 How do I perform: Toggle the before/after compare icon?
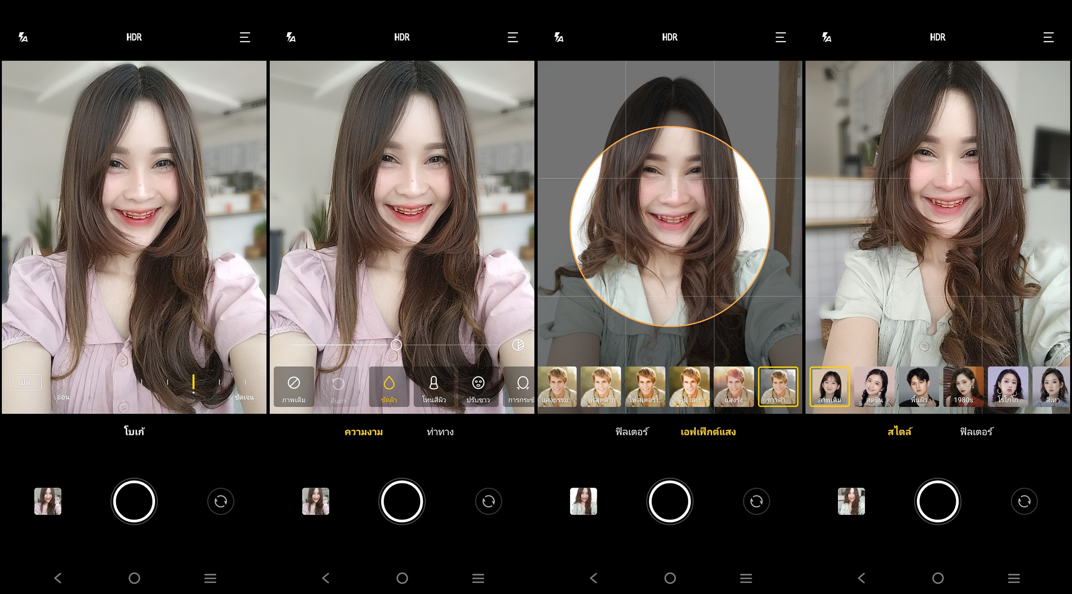518,345
